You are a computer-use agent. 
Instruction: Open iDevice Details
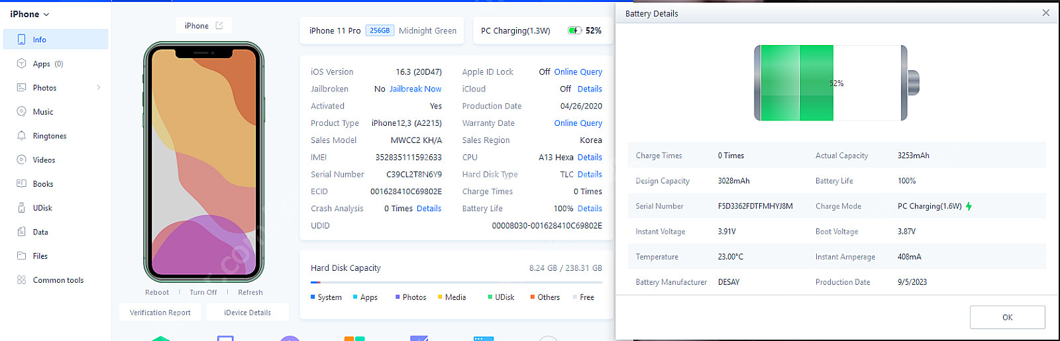click(x=247, y=313)
